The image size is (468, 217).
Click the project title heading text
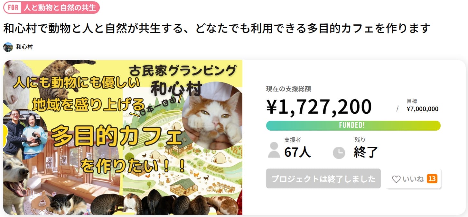(x=217, y=28)
